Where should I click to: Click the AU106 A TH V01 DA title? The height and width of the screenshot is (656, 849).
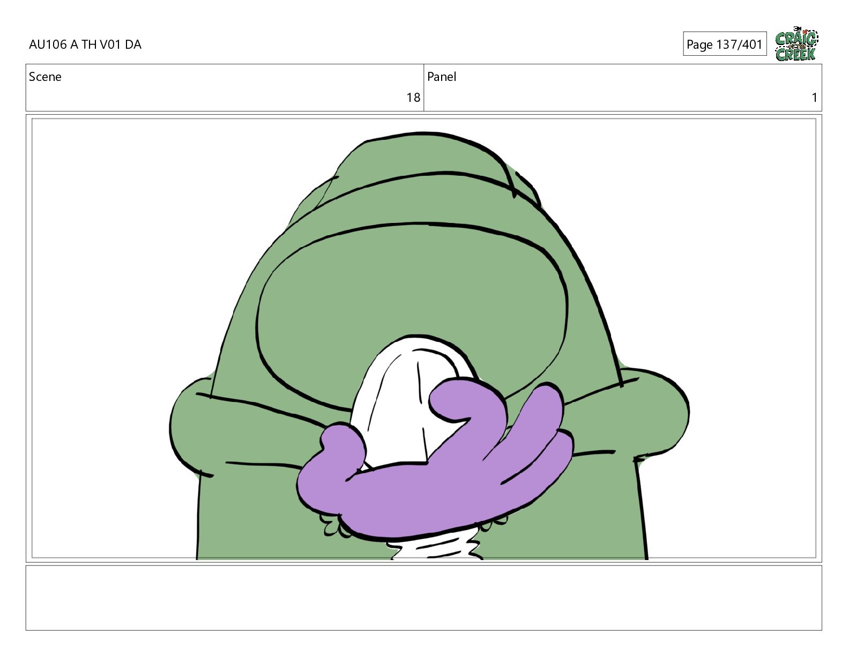85,44
